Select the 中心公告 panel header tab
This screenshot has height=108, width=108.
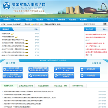90,29
